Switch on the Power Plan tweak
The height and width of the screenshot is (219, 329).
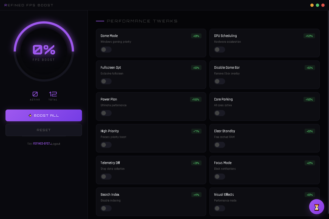pos(106,113)
